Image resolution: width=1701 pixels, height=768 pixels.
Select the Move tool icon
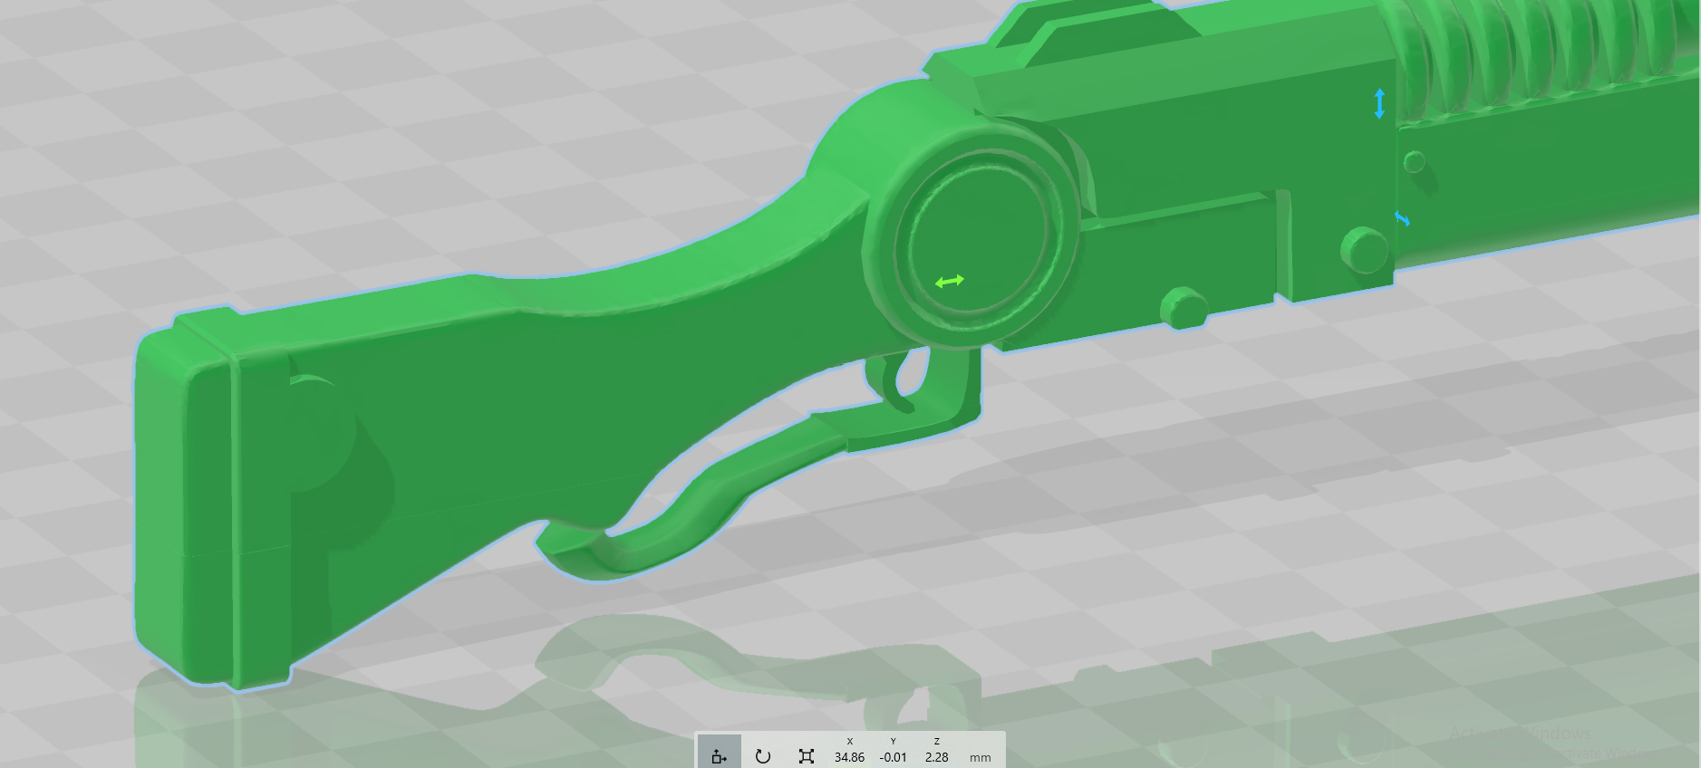719,755
